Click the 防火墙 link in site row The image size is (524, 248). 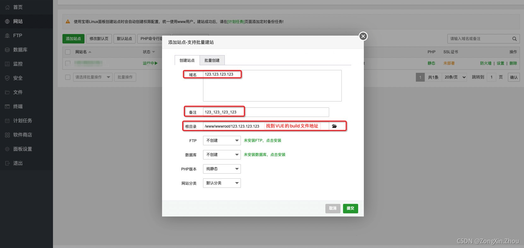coord(486,63)
